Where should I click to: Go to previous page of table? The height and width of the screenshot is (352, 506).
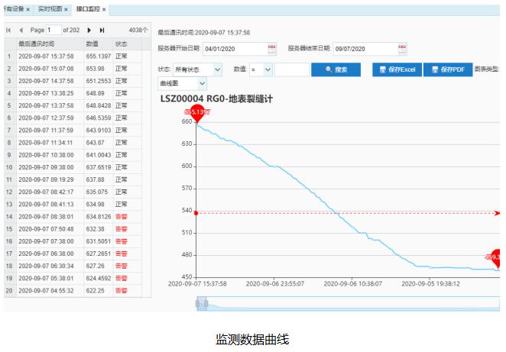[x=20, y=30]
